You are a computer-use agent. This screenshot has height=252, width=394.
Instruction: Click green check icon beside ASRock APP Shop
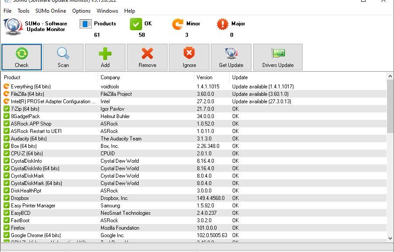click(x=6, y=123)
